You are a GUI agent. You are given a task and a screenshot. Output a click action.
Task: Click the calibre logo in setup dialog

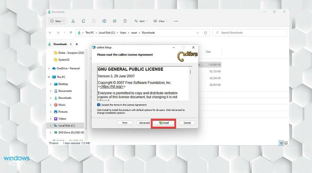click(188, 56)
